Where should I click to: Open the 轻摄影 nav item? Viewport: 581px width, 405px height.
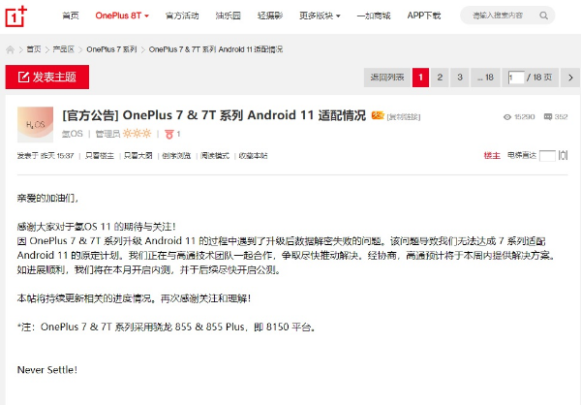[x=270, y=16]
